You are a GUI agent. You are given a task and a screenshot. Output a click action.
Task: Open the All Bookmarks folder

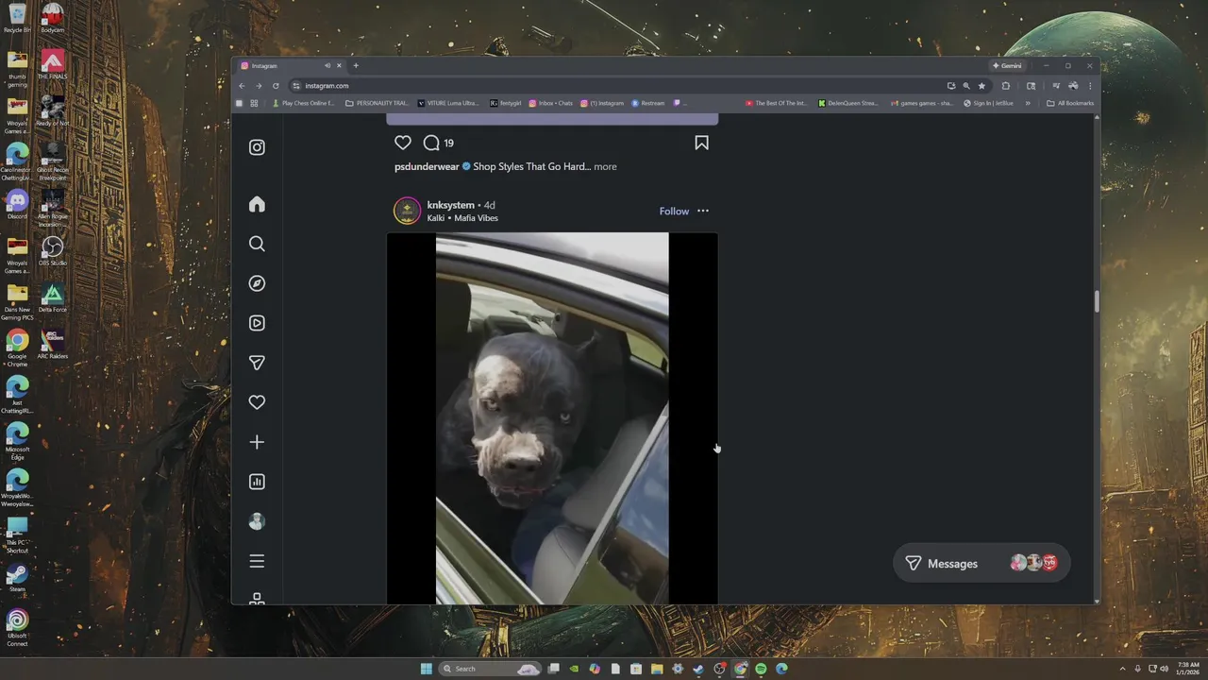pos(1070,103)
